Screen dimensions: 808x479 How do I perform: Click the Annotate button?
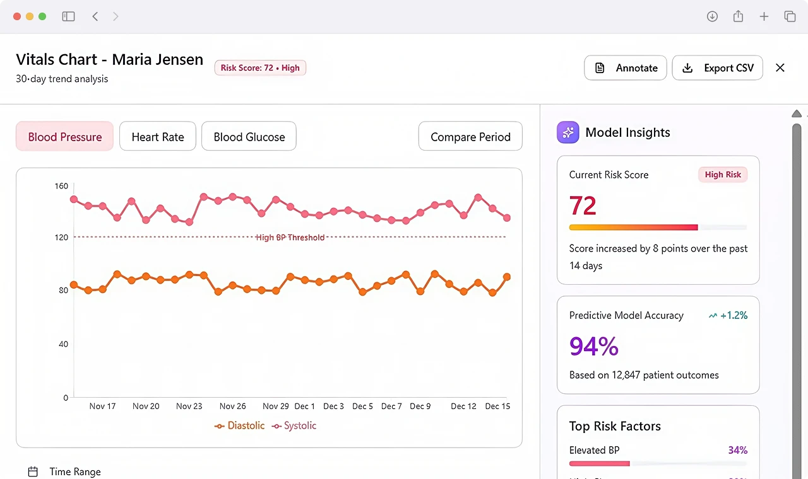pos(626,67)
